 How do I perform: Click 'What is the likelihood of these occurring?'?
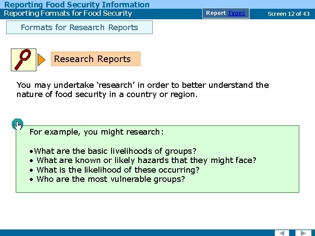tap(114, 170)
